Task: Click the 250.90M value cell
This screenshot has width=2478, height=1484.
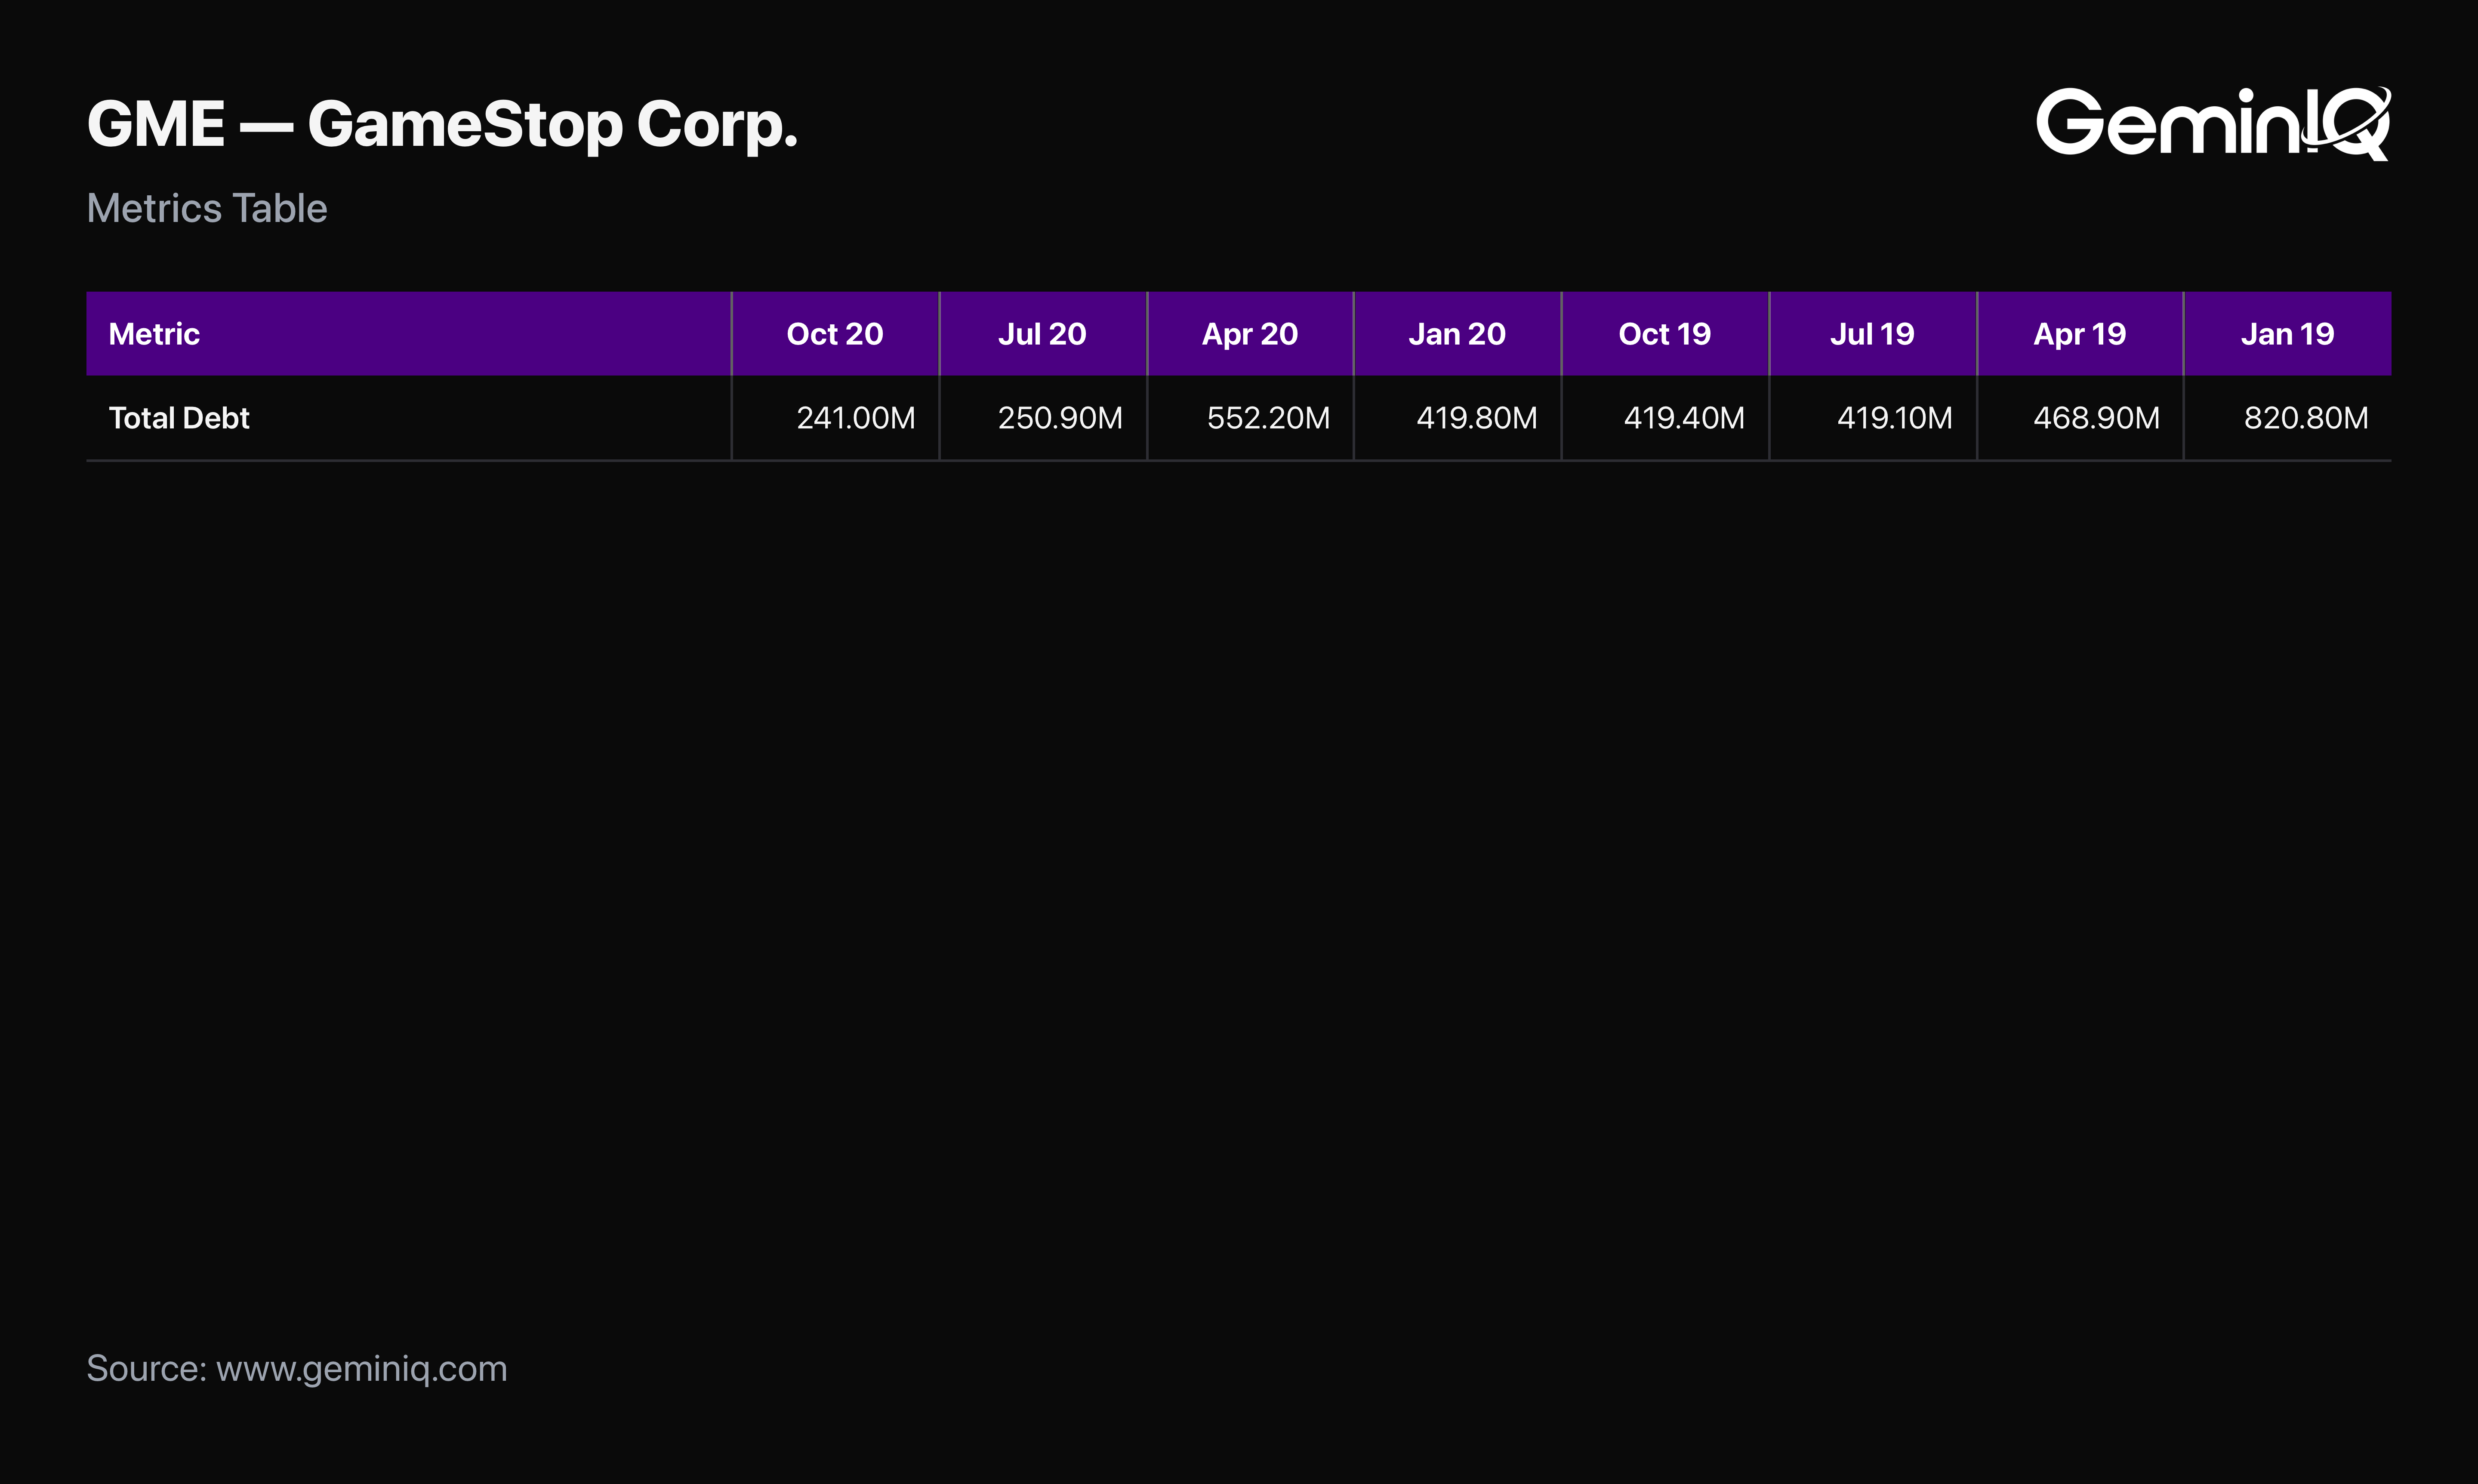Action: pyautogui.click(x=1043, y=418)
